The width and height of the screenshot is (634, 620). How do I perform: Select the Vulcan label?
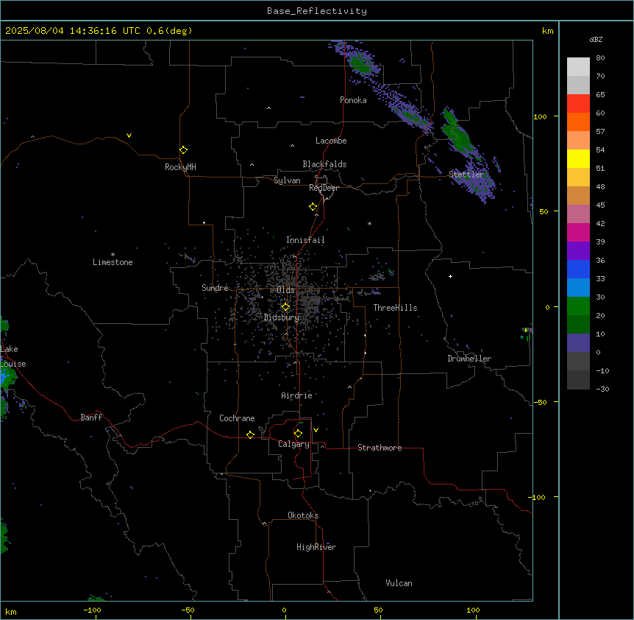click(399, 583)
